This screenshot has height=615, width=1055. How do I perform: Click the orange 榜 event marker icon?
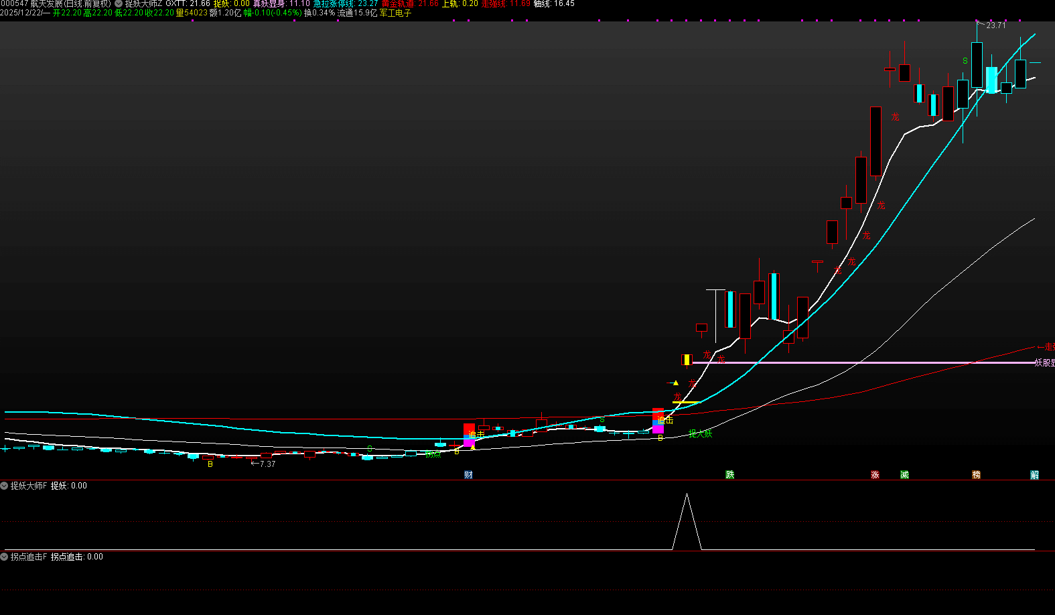coord(976,475)
